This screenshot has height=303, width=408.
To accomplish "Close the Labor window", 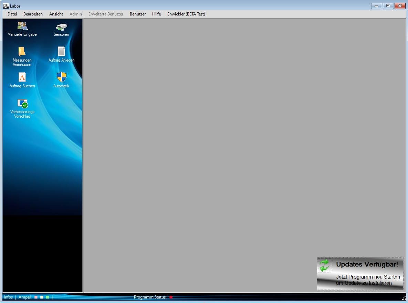I will click(400, 6).
